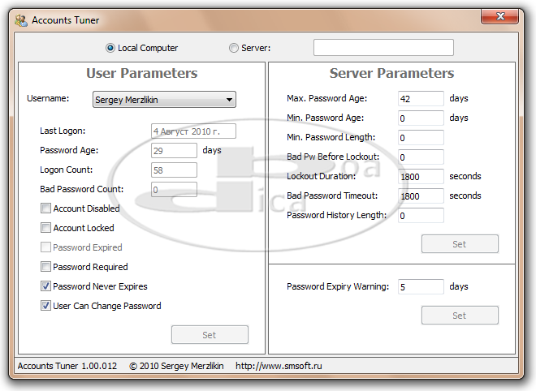
Task: Toggle the Account Locked checkbox
Action: tap(45, 228)
